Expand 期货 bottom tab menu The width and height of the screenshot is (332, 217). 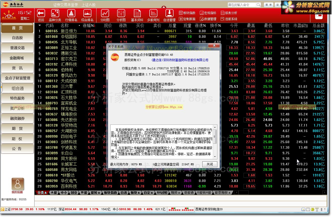point(176,193)
